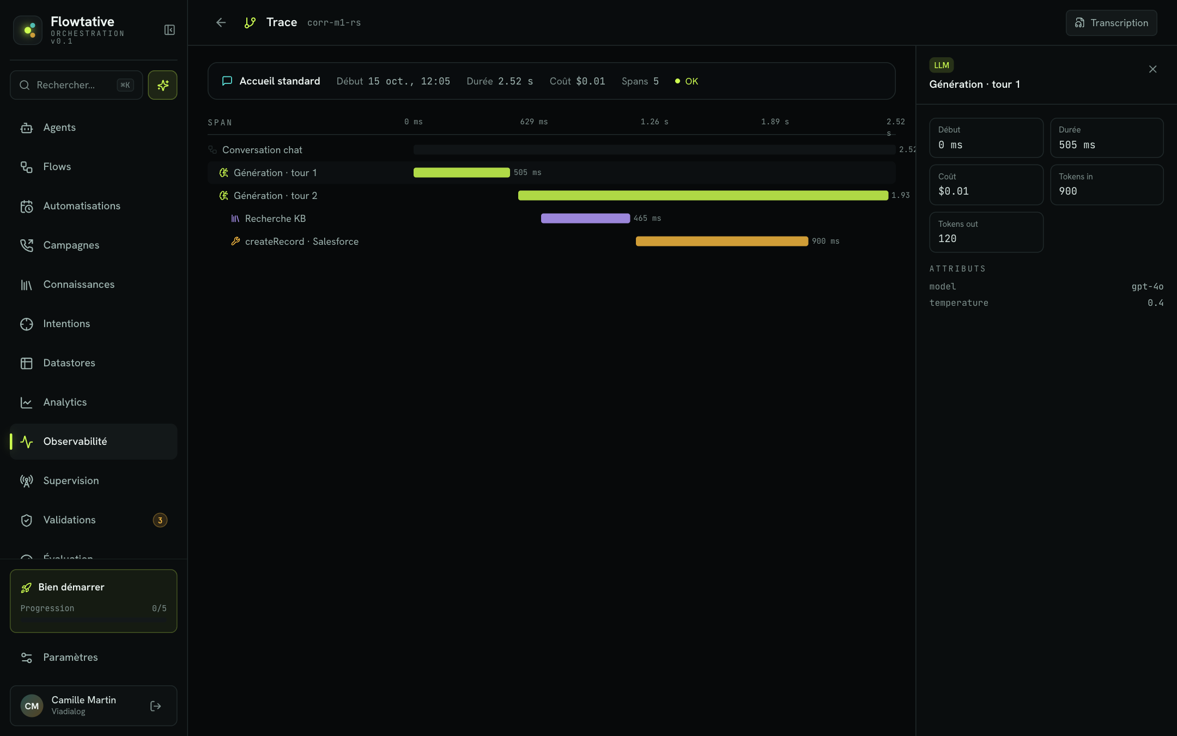This screenshot has width=1177, height=736.
Task: Go back with the left arrow
Action: pyautogui.click(x=221, y=22)
